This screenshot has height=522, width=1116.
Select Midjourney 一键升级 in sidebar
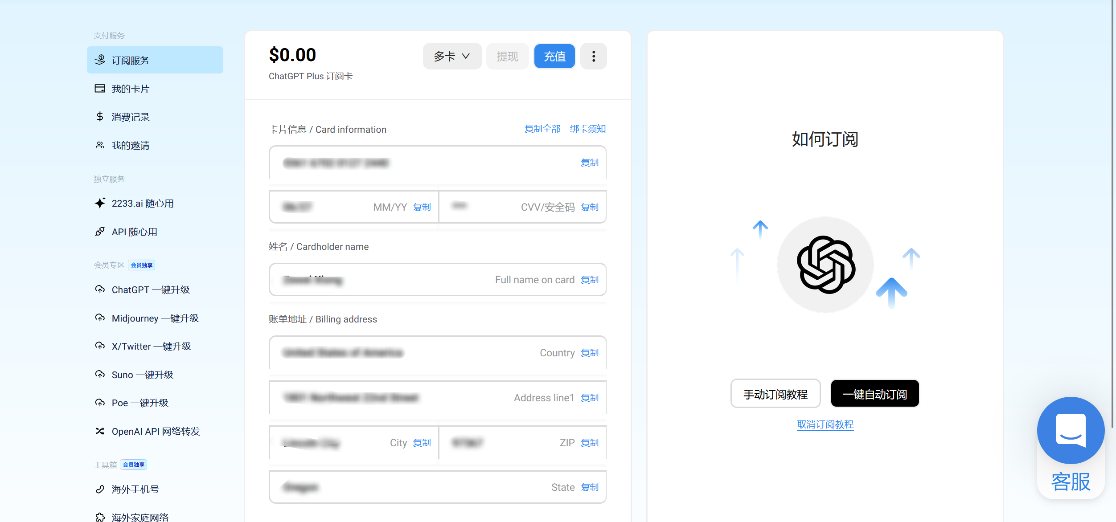pos(155,318)
